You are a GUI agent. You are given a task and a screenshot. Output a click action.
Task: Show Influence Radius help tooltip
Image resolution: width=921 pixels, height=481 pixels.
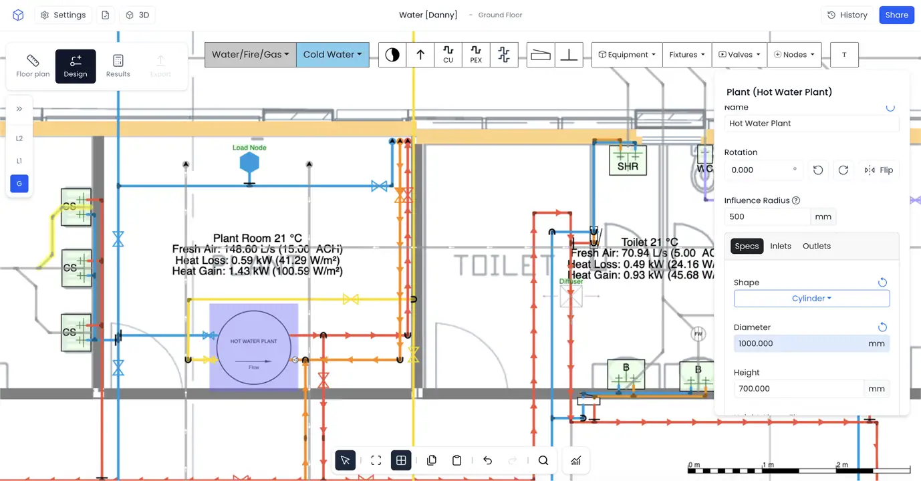point(796,200)
